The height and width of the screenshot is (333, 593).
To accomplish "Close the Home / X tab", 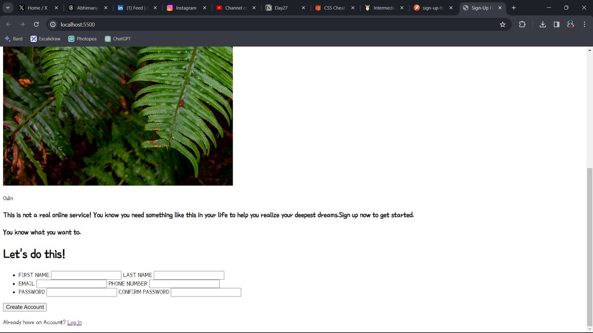I will tap(56, 8).
